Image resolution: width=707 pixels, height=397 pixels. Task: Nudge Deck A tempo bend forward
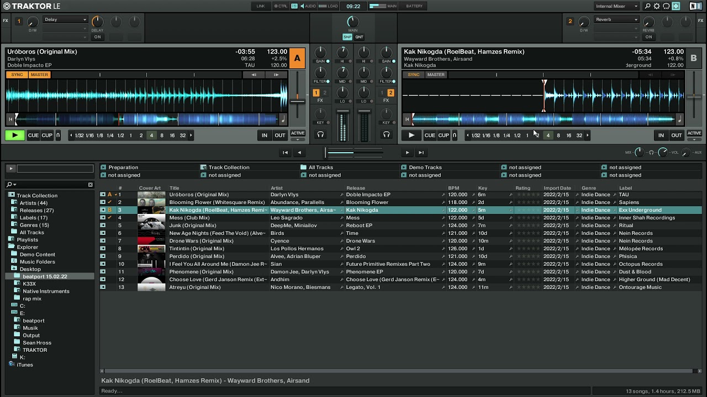(x=276, y=74)
